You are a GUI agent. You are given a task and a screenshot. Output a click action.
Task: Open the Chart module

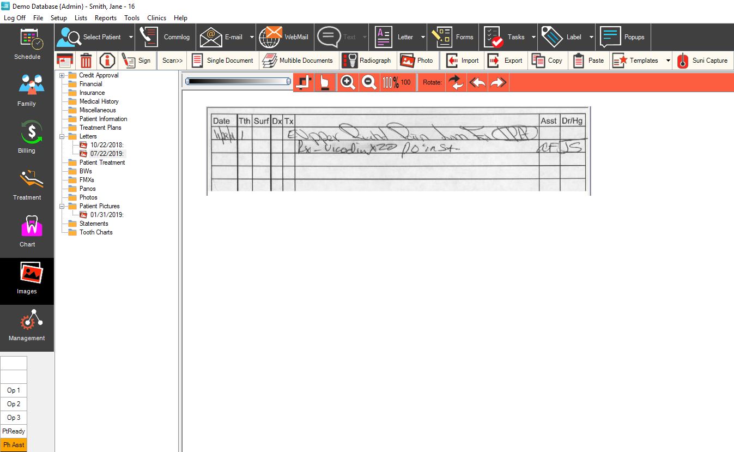tap(27, 232)
